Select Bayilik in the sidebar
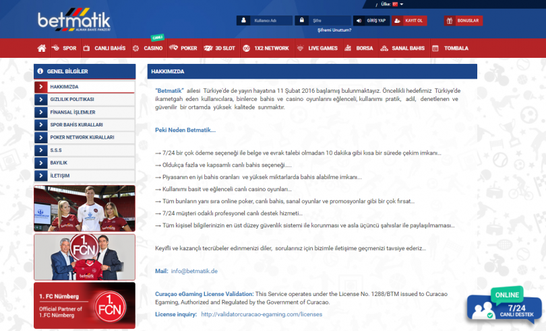The height and width of the screenshot is (331, 546). point(84,163)
